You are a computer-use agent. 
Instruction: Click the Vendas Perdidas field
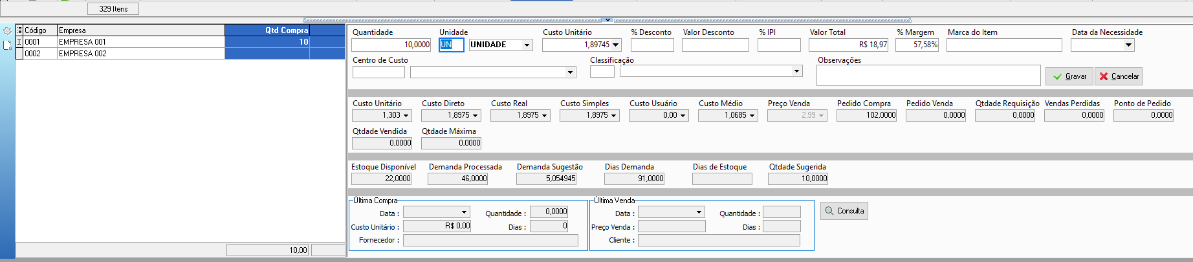[x=1074, y=115]
